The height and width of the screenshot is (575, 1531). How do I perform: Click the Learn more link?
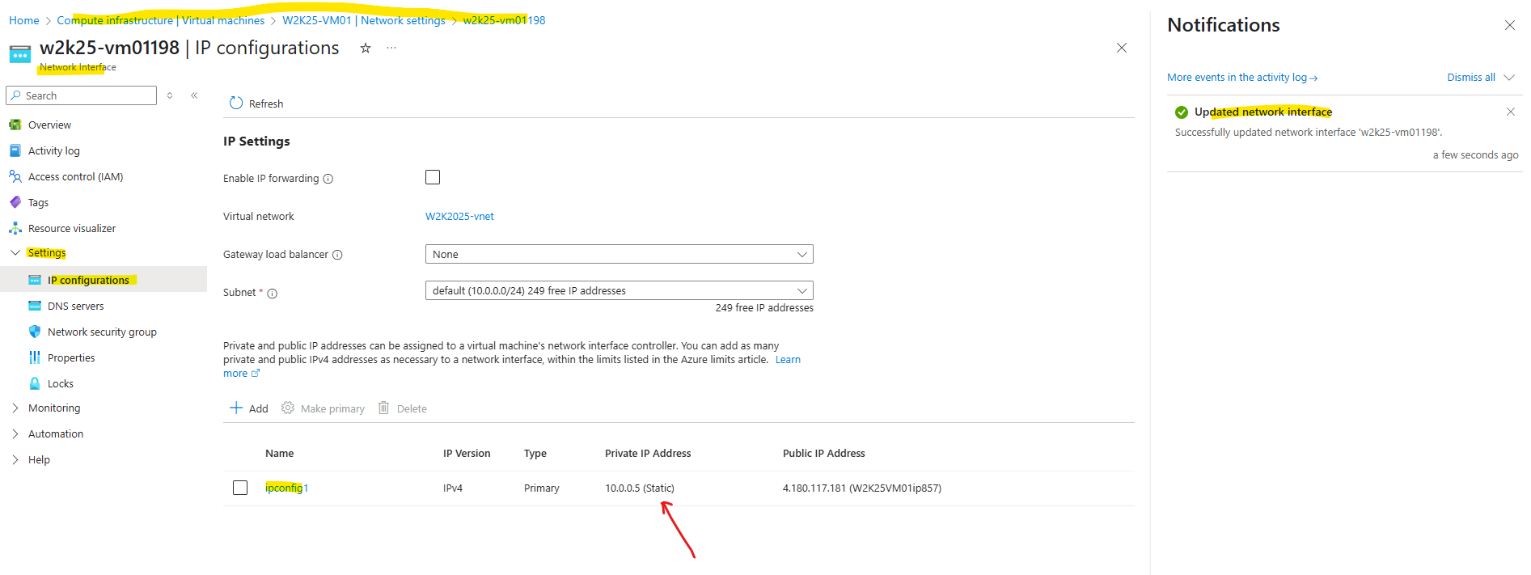[788, 360]
